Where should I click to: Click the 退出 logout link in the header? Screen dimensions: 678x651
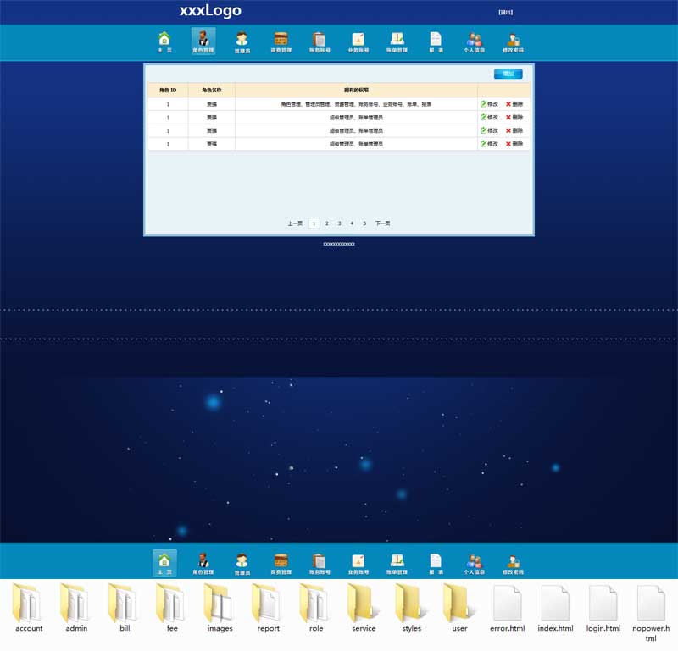[505, 13]
